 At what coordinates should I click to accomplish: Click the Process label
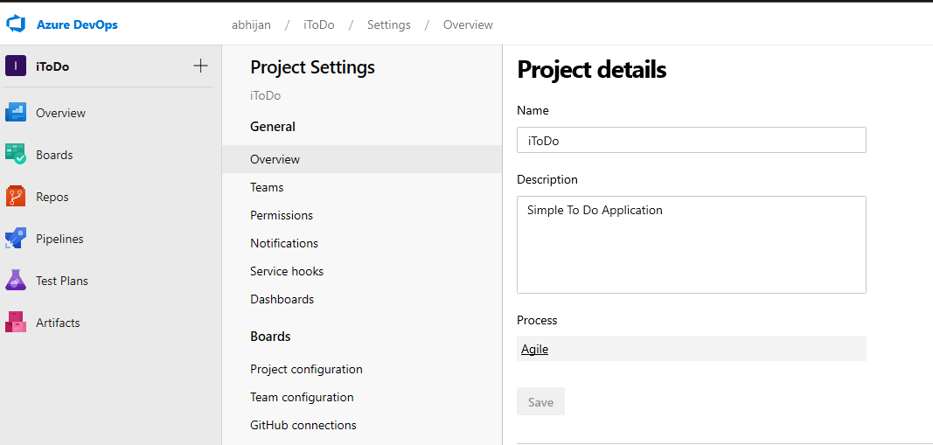[537, 320]
